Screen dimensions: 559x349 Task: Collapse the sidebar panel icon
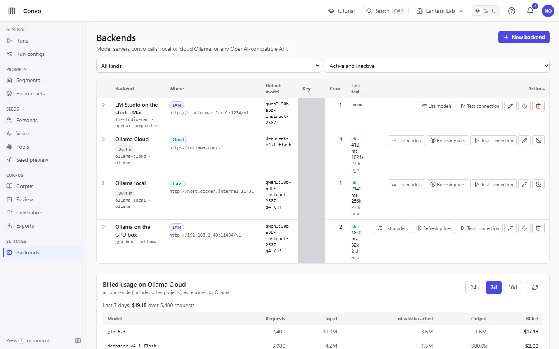(x=78, y=340)
